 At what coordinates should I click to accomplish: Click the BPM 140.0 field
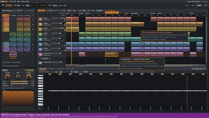[x=55, y=6]
